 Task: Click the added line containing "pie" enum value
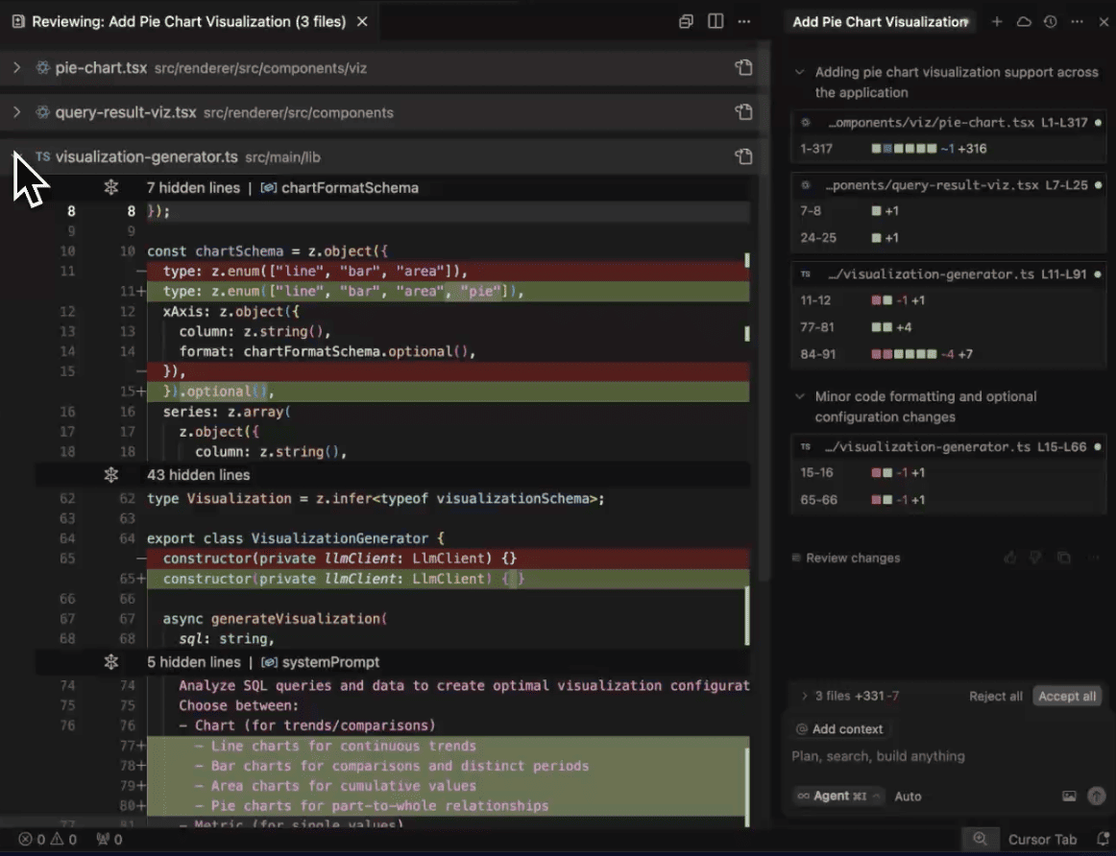click(x=448, y=292)
